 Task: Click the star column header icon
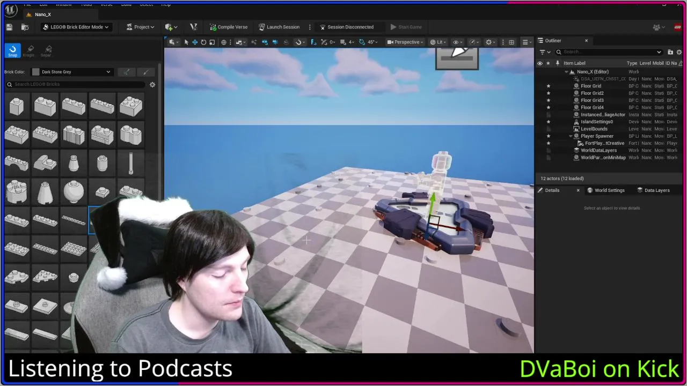tap(548, 63)
